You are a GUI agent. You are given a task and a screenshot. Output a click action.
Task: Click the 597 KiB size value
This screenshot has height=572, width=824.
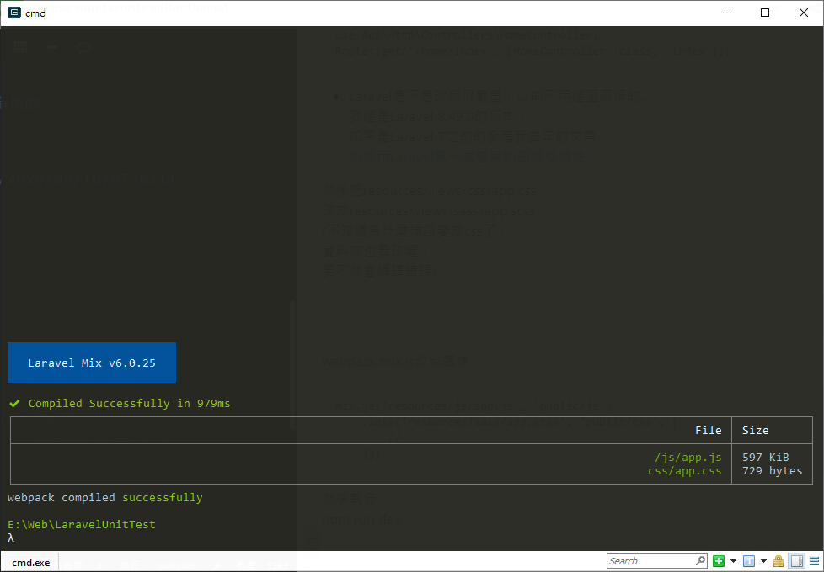click(765, 457)
